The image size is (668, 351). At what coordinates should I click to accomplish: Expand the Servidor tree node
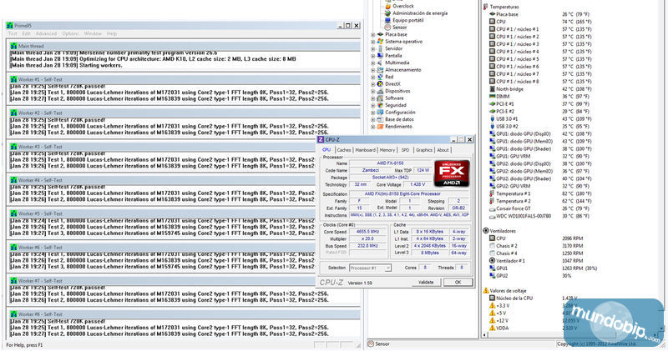point(373,48)
